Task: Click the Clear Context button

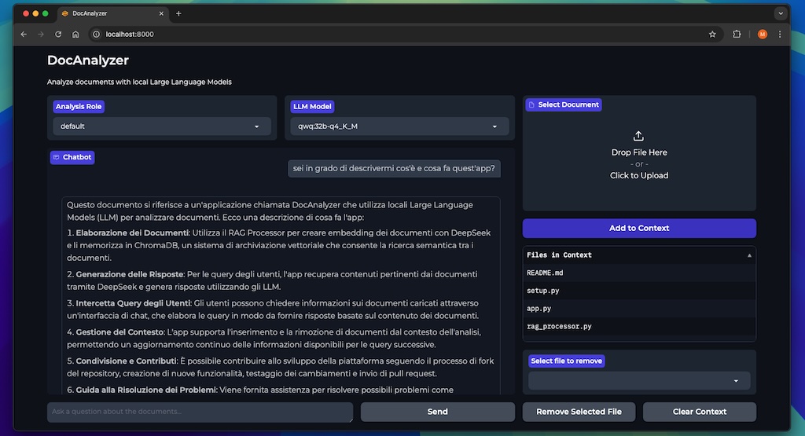Action: (699, 412)
